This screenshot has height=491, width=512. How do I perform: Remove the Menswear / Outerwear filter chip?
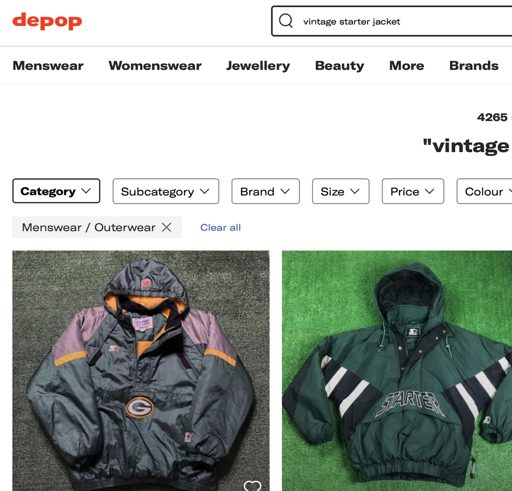166,227
